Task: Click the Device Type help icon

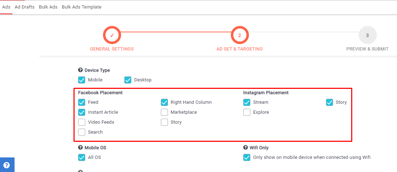Action: point(80,70)
